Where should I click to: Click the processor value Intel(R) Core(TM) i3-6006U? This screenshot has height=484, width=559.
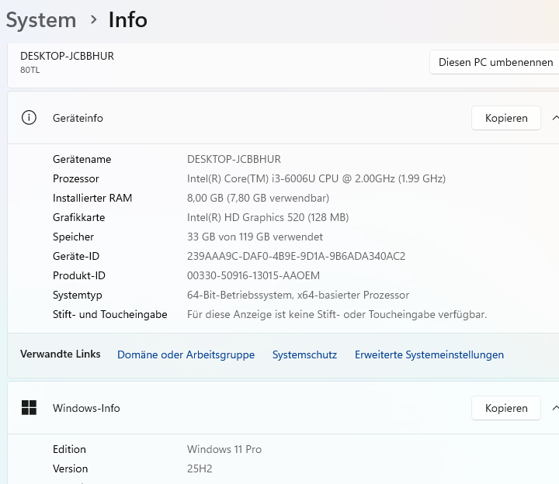[x=316, y=178]
